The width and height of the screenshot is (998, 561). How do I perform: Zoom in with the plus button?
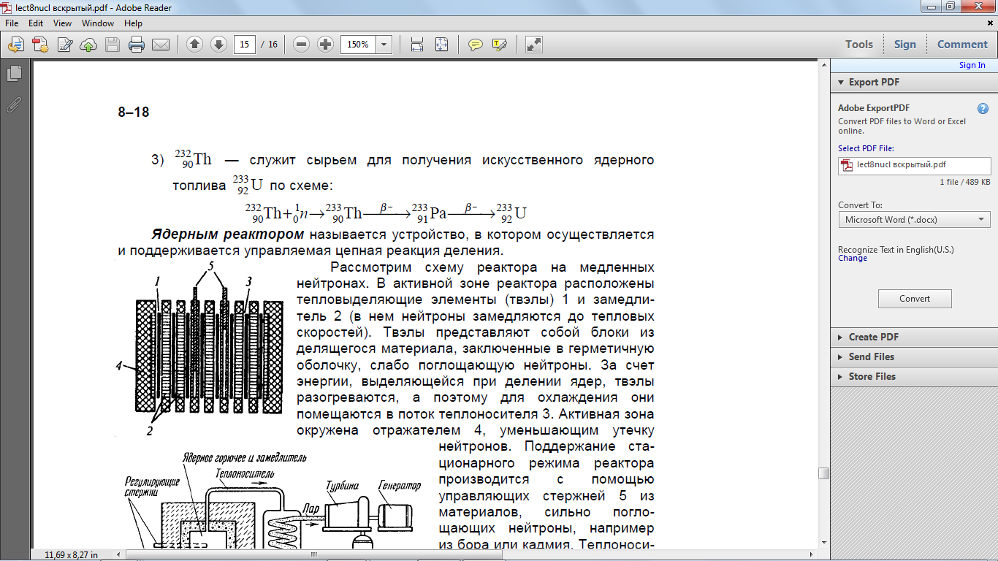pos(326,45)
